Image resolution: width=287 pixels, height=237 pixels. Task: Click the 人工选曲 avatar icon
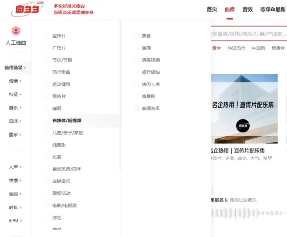16,31
